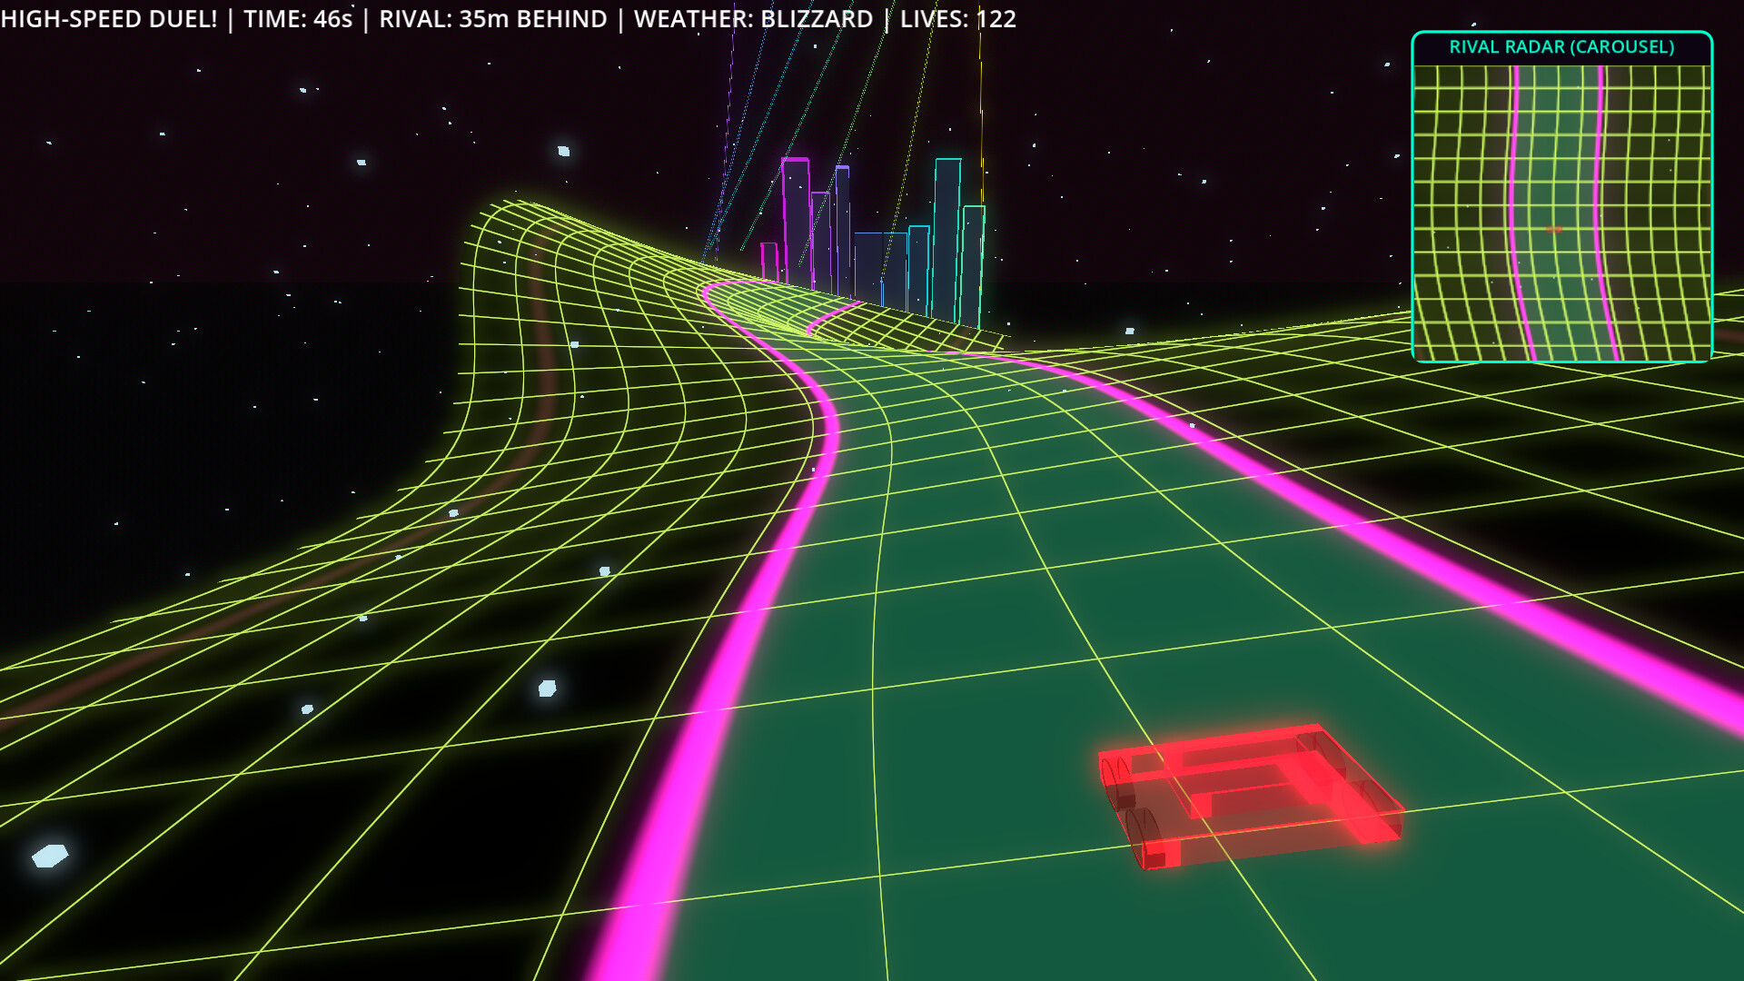Click the red player car
Screen dimensions: 1744x981
point(1251,795)
